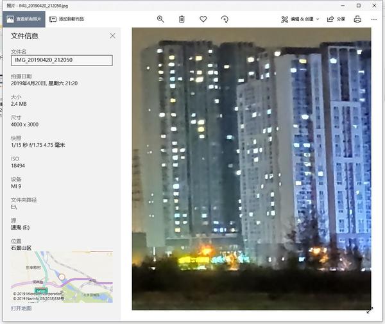Rotate the photo using rotate icon
This screenshot has width=385, height=324.
(225, 19)
